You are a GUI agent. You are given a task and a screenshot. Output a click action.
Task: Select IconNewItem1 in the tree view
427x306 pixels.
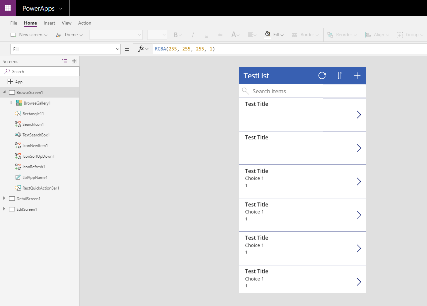[35, 146]
